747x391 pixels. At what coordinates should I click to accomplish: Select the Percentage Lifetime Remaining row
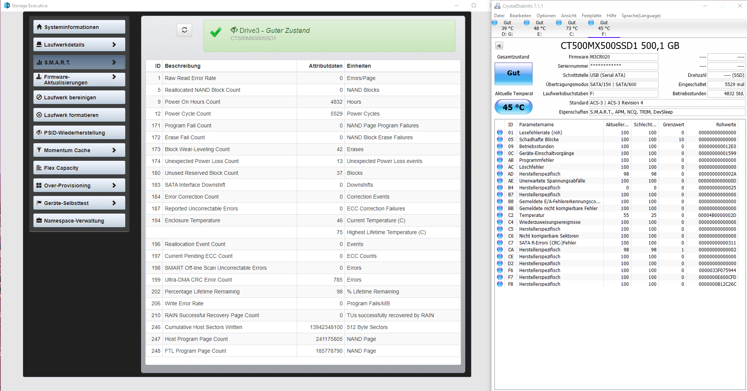pyautogui.click(x=303, y=292)
